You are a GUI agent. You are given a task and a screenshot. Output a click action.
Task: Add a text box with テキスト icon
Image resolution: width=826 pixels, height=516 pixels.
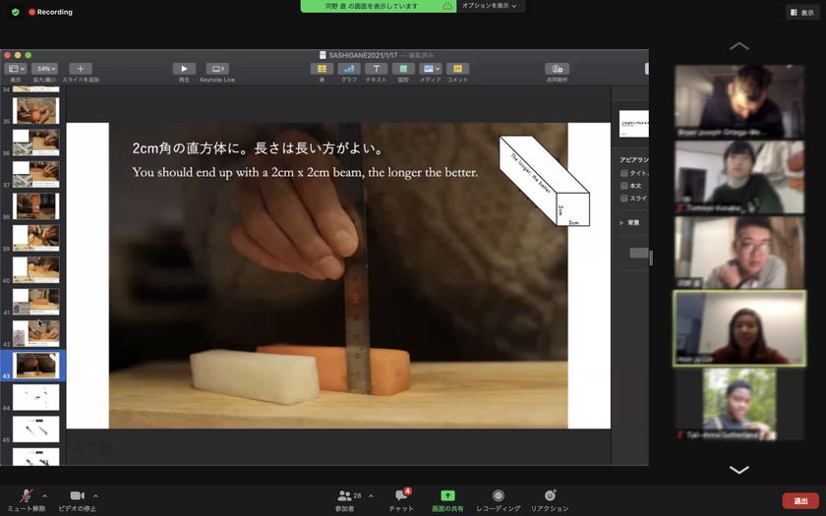coord(376,69)
